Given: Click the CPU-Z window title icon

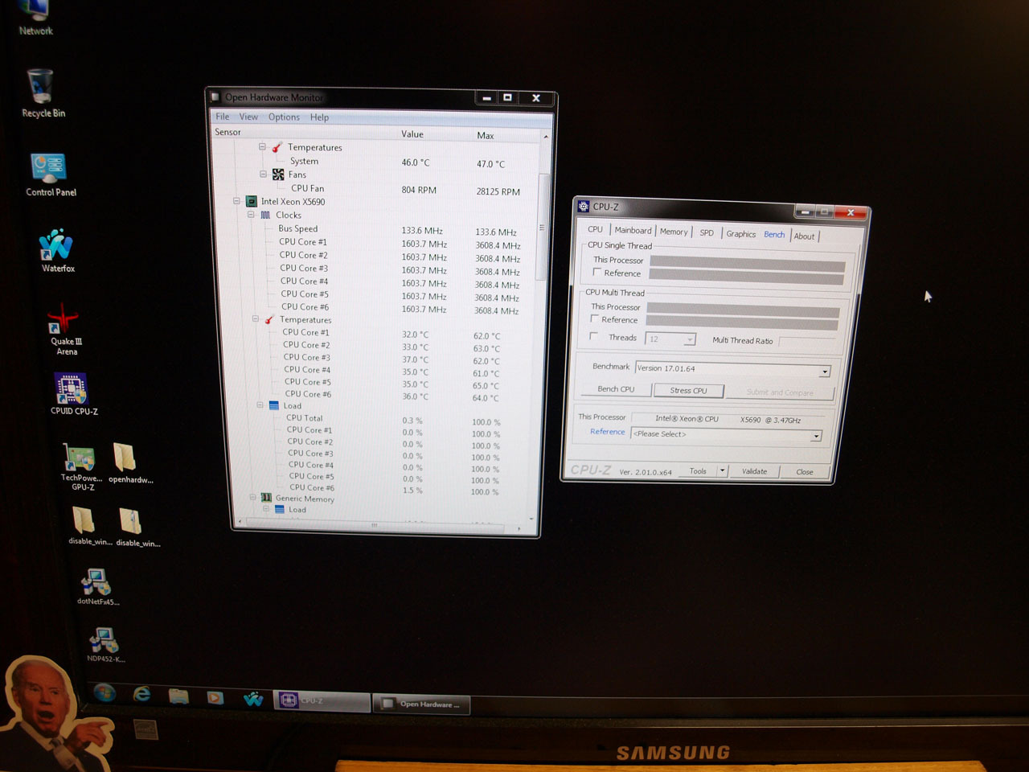Looking at the screenshot, I should (x=584, y=207).
